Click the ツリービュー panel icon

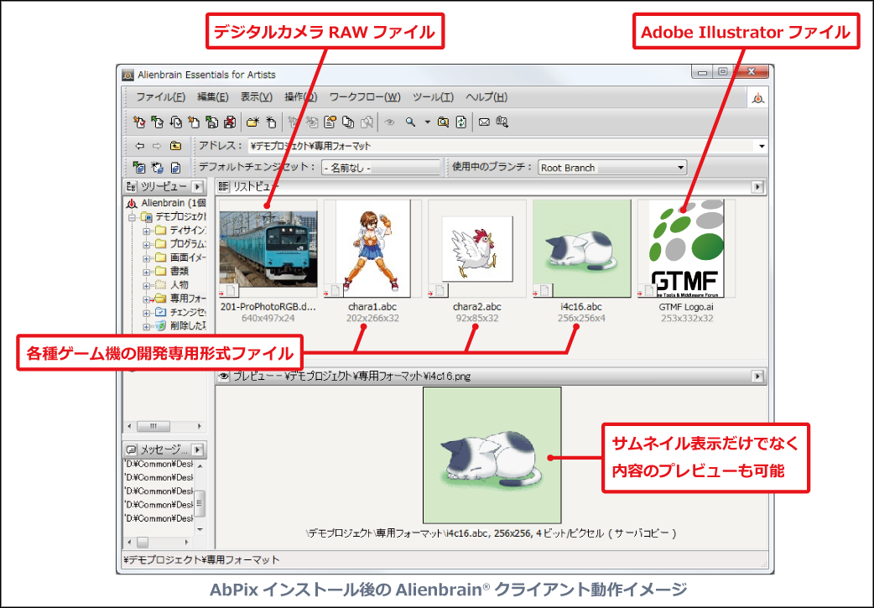[131, 186]
